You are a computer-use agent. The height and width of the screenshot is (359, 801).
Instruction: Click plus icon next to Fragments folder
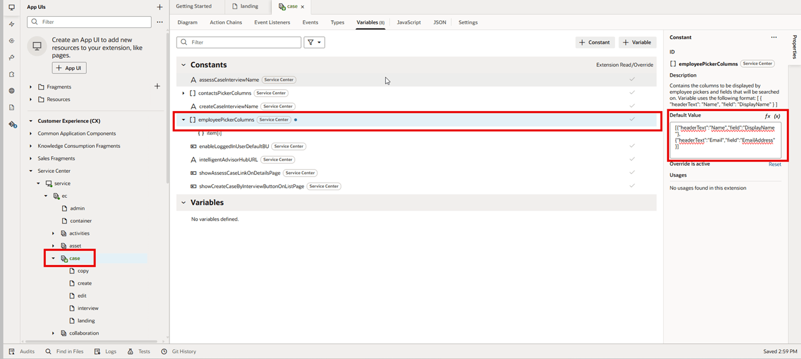tap(157, 86)
